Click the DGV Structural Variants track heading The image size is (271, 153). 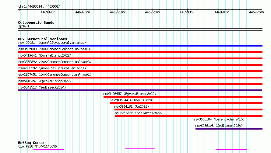pyautogui.click(x=43, y=39)
